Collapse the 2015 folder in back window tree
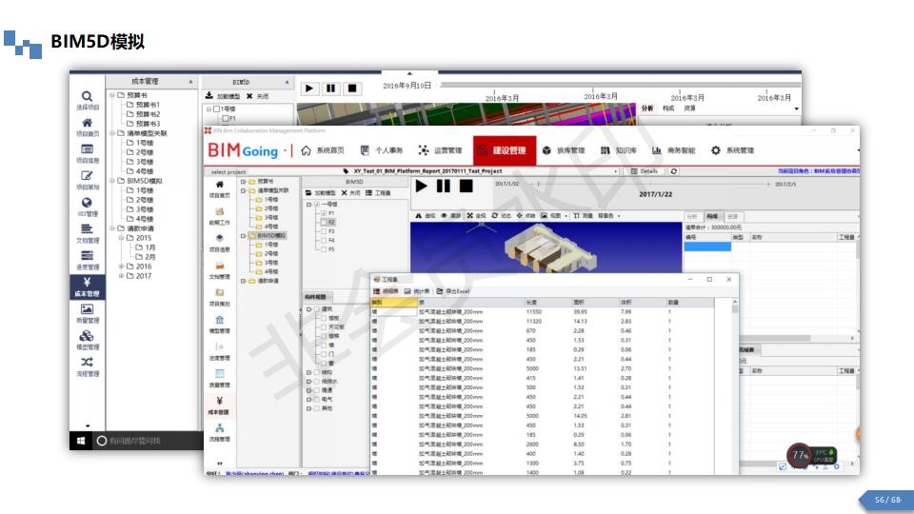 pyautogui.click(x=121, y=238)
